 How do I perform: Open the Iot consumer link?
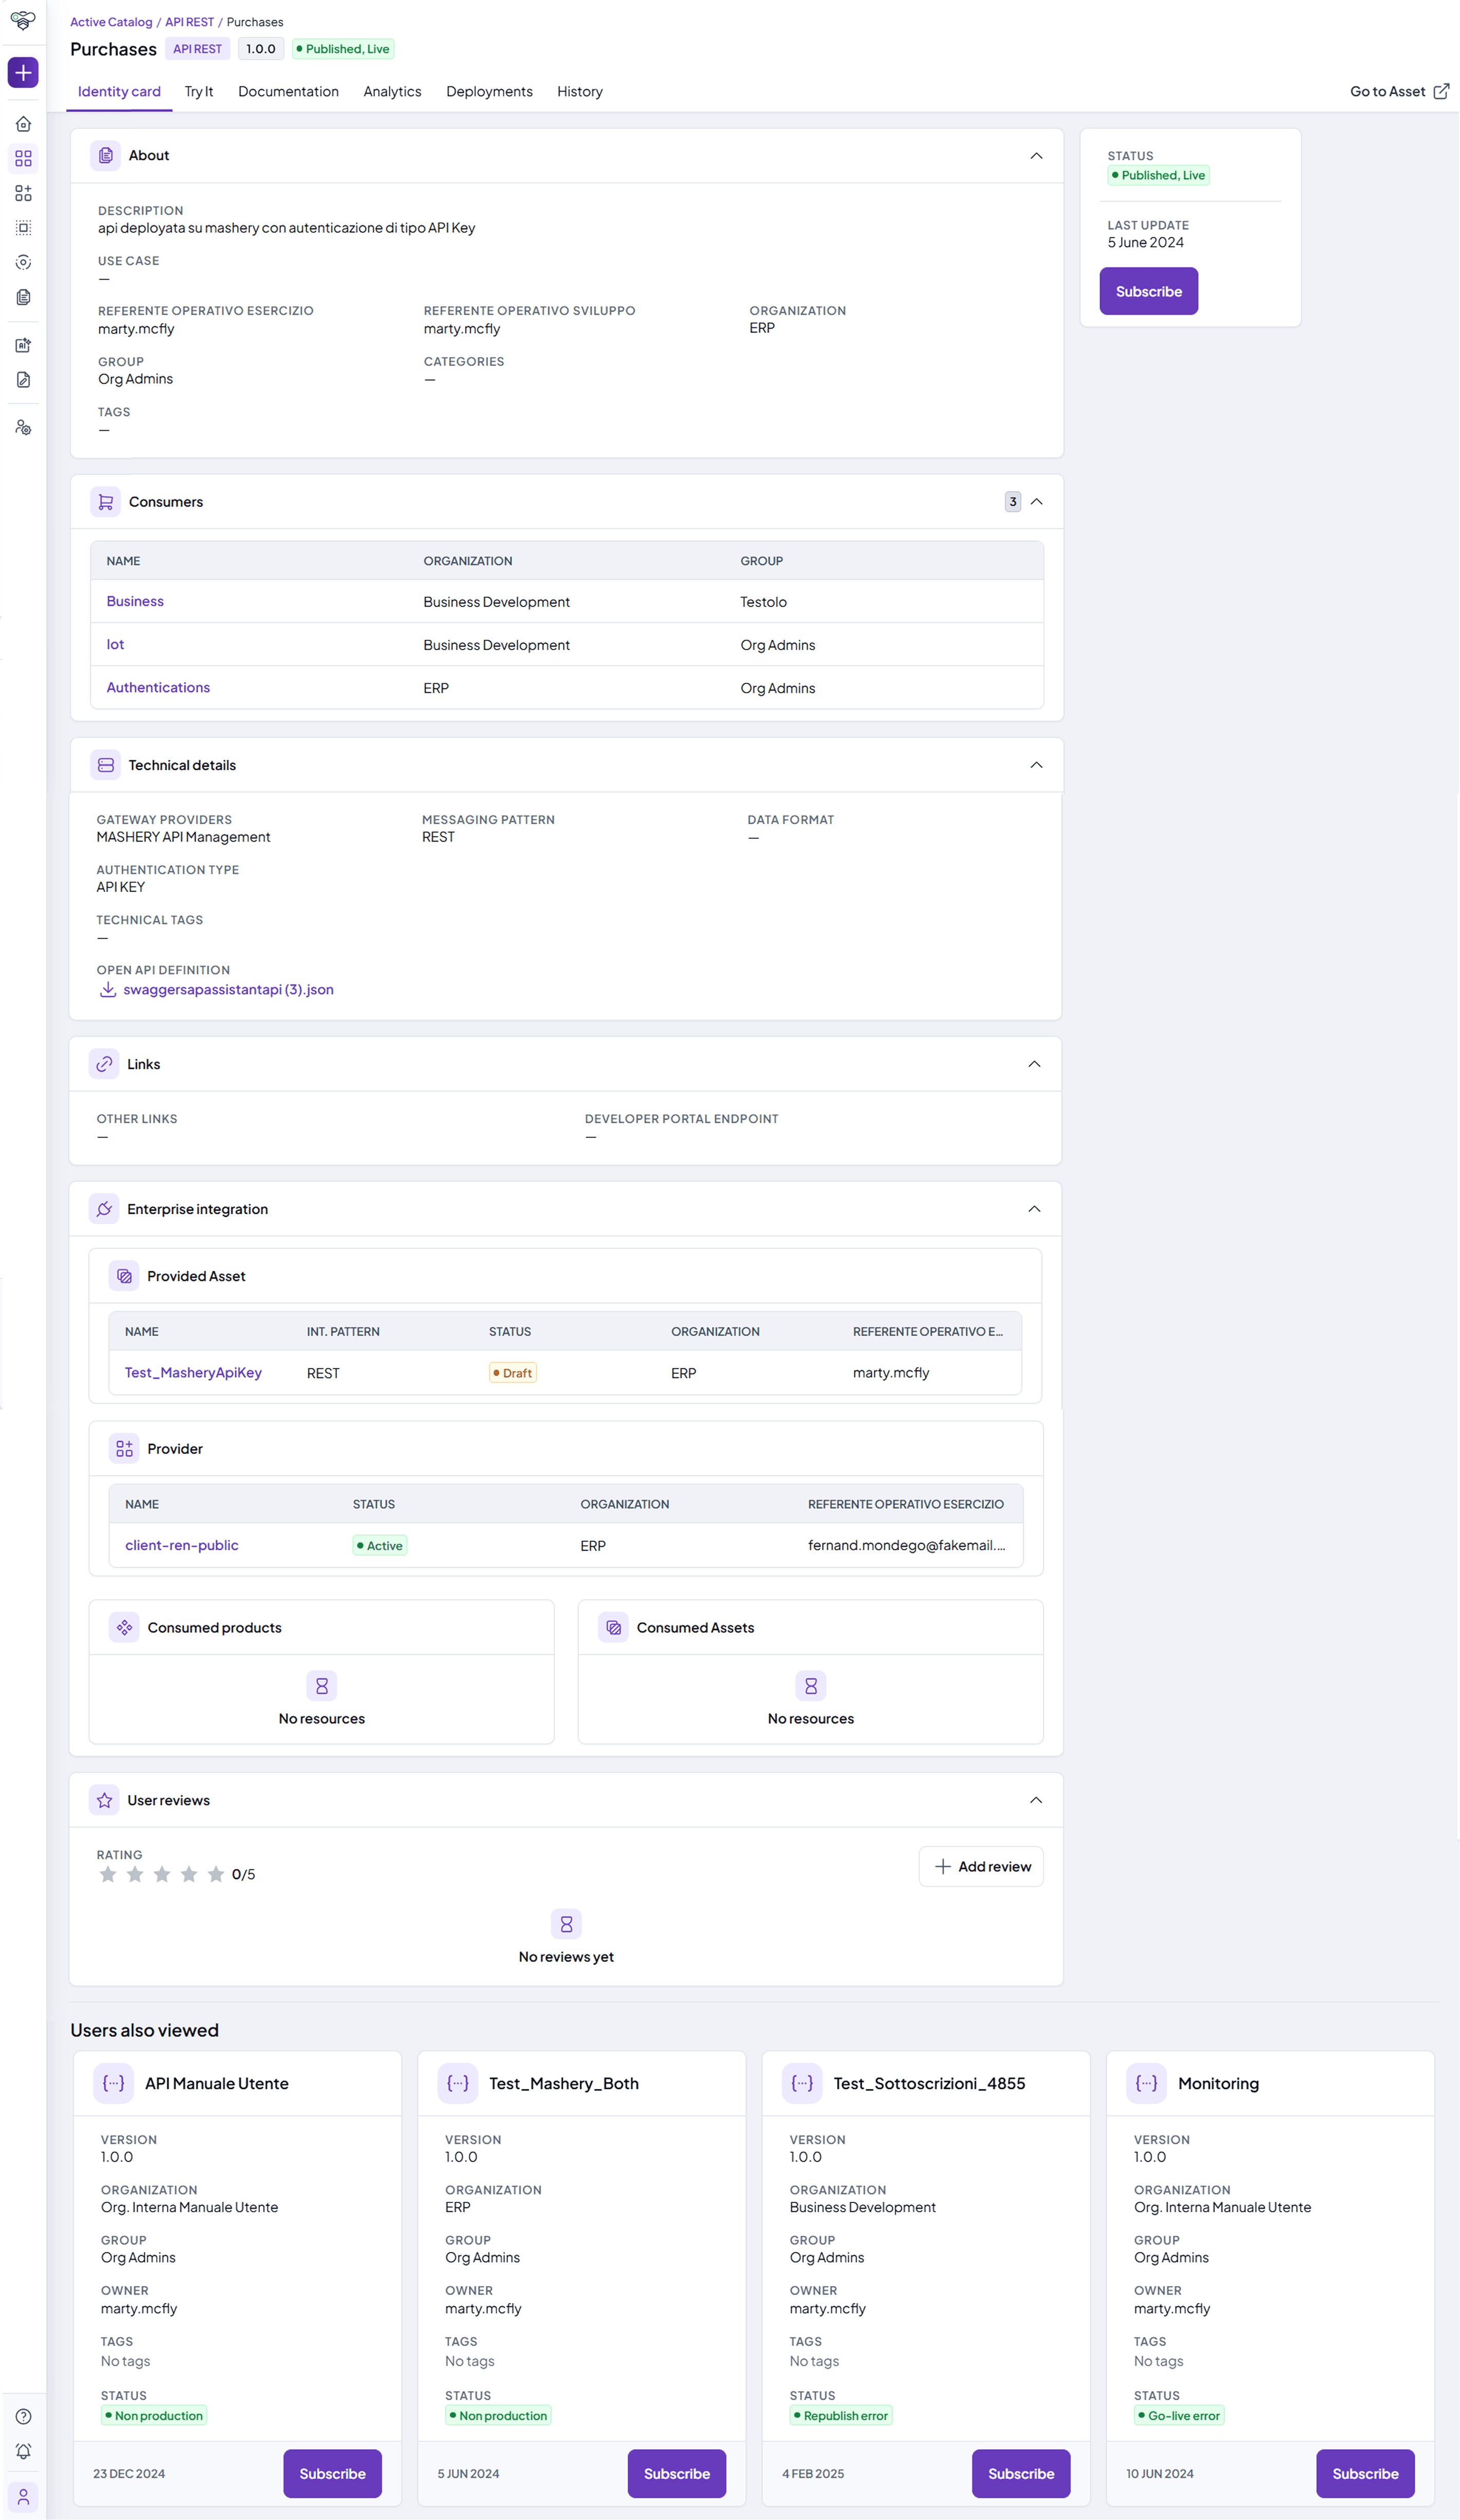[x=115, y=644]
